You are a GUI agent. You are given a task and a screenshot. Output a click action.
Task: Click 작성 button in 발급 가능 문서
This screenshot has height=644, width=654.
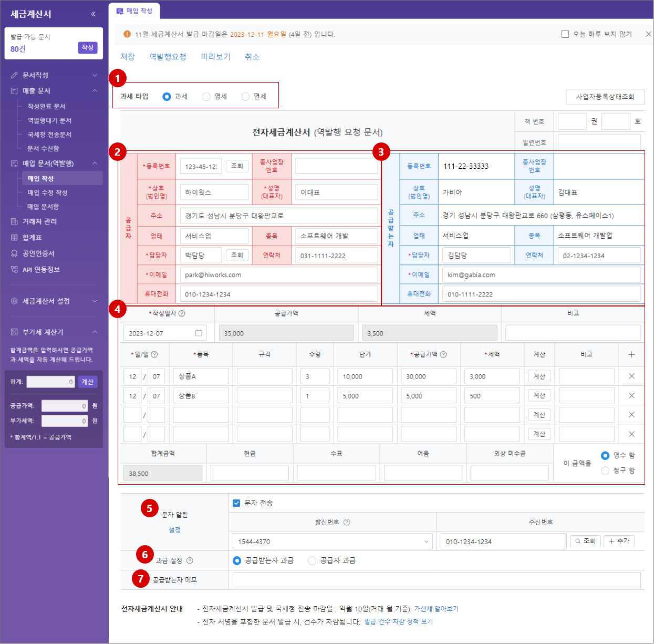click(88, 47)
